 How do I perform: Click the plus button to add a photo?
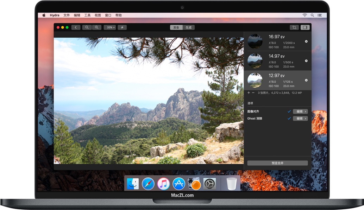pyautogui.click(x=248, y=93)
